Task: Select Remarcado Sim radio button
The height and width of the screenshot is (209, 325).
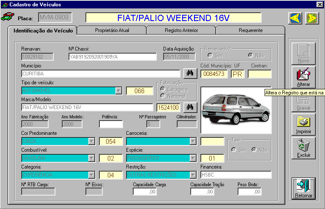Action: pyautogui.click(x=210, y=55)
